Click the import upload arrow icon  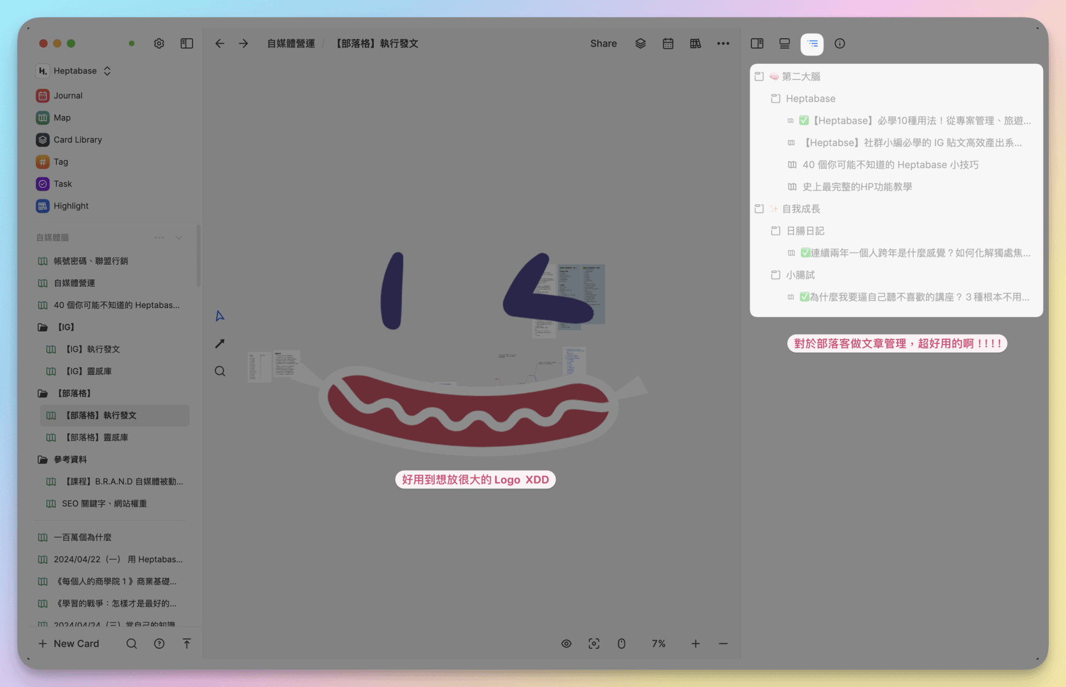[187, 644]
